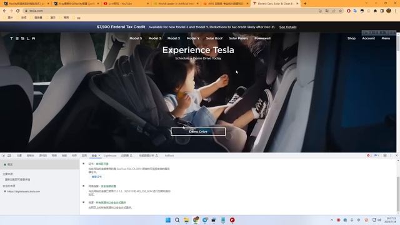Select the DevTools Console tab
The height and width of the screenshot is (225, 400).
pos(31,156)
